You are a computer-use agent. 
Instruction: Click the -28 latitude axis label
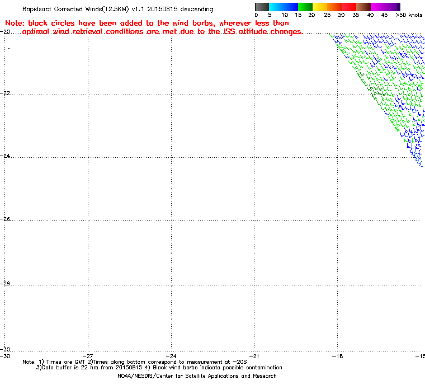click(x=5, y=284)
